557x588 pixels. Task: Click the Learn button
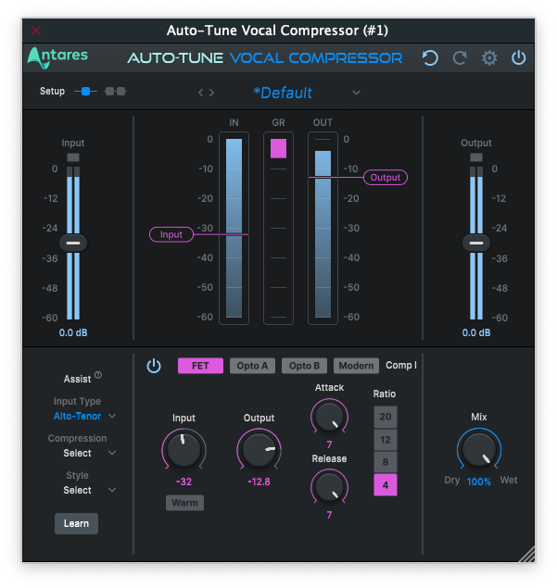(76, 523)
